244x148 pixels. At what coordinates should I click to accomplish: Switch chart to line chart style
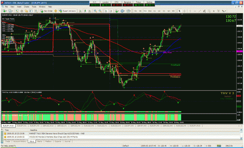90,11
